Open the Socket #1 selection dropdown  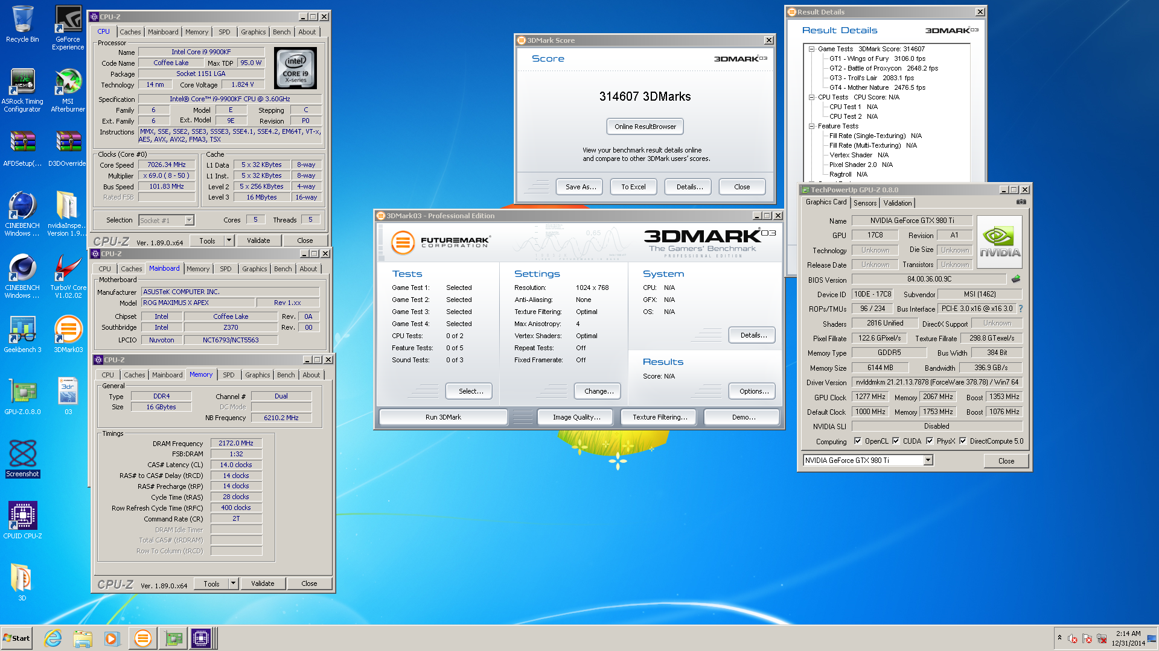(189, 220)
